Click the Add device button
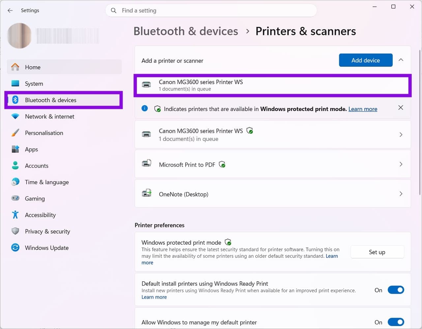Viewport: 422px width, 329px height. pos(366,60)
